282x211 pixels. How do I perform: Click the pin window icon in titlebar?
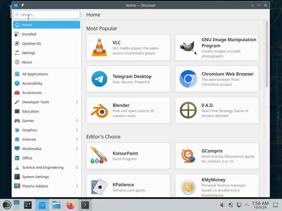(22, 5)
